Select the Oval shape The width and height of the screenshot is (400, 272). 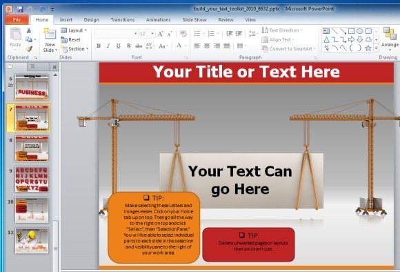click(360, 31)
